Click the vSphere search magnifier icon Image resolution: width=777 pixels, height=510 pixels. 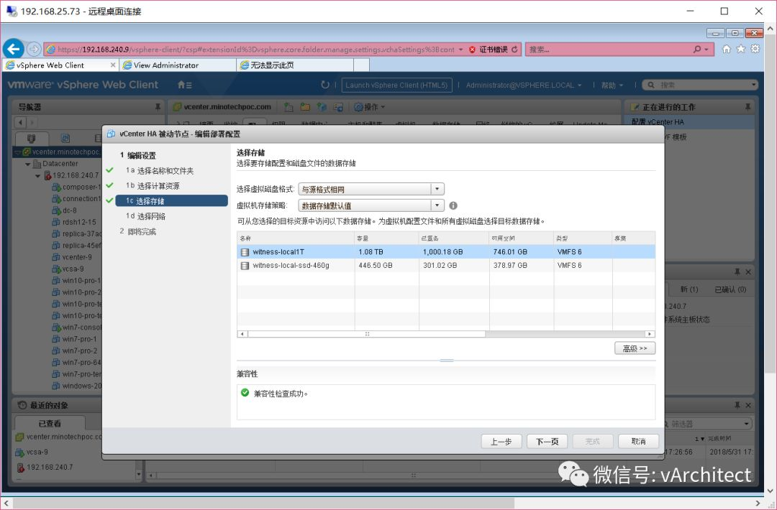[x=651, y=85]
